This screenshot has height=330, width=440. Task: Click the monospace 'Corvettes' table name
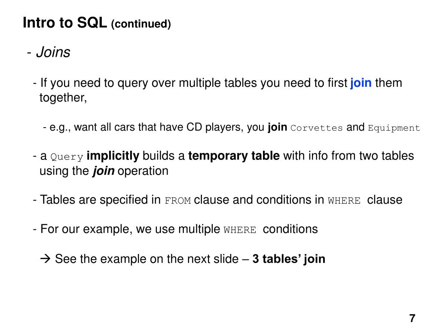coord(317,128)
